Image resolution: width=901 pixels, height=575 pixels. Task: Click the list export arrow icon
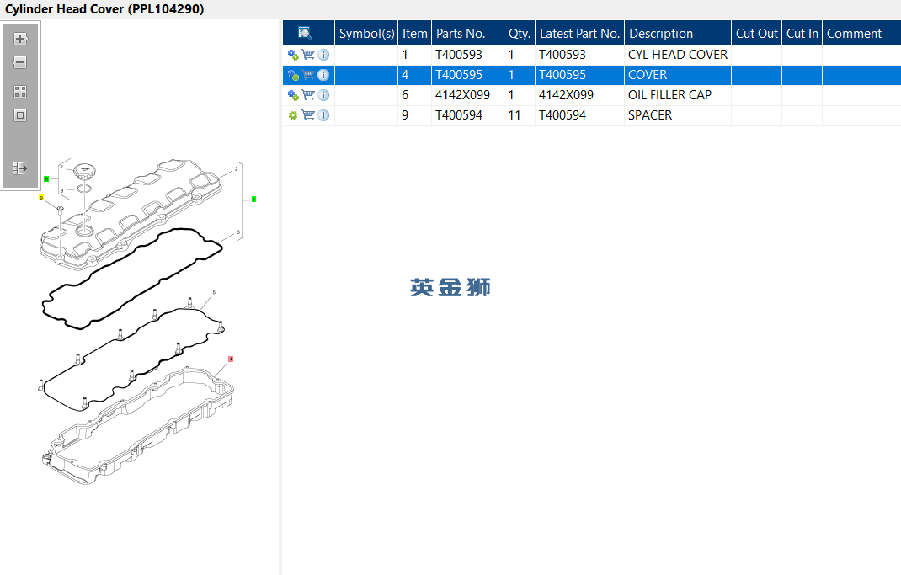[20, 168]
